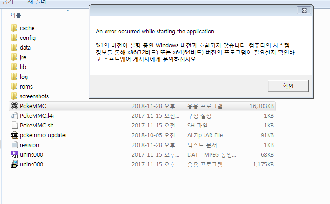The image size is (330, 204).
Task: Select the unins000 DAT file
Action: (x=31, y=154)
